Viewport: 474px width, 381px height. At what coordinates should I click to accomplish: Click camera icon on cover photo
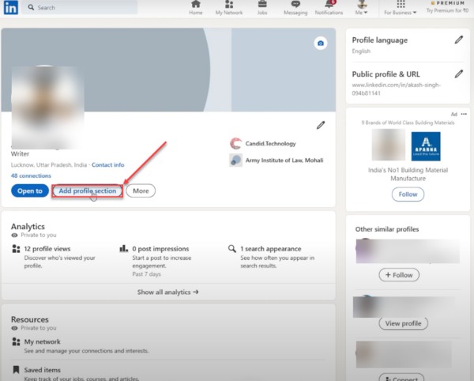tap(321, 43)
